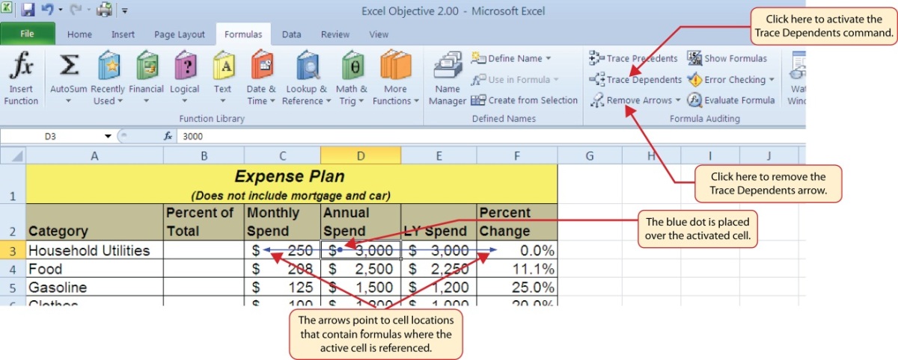
Task: Click the Insert Function fx icon
Action: (21, 67)
